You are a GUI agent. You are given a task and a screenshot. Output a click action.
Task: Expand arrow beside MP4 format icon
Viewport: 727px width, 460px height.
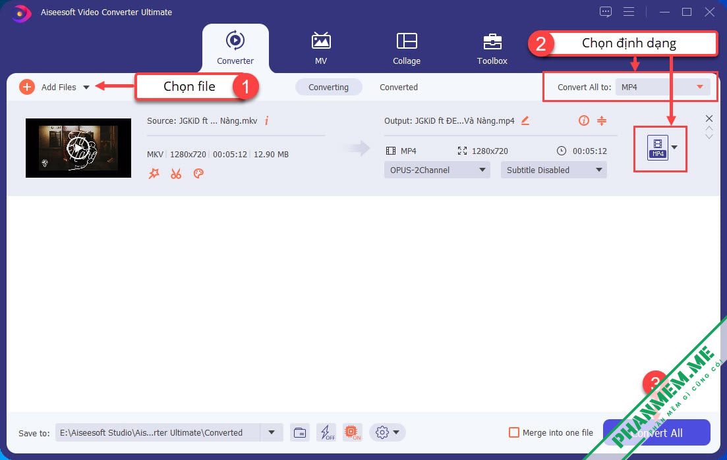pyautogui.click(x=675, y=147)
